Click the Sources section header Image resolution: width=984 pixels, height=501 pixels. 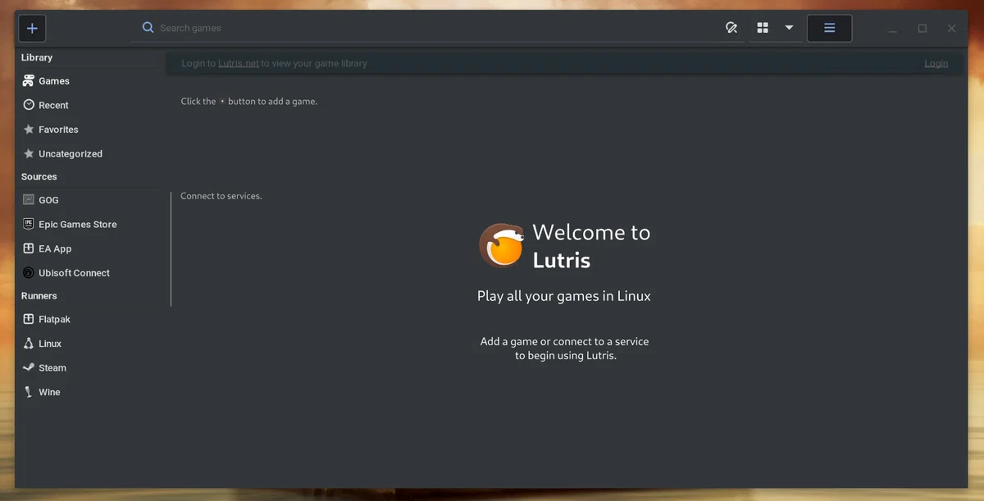click(x=39, y=177)
